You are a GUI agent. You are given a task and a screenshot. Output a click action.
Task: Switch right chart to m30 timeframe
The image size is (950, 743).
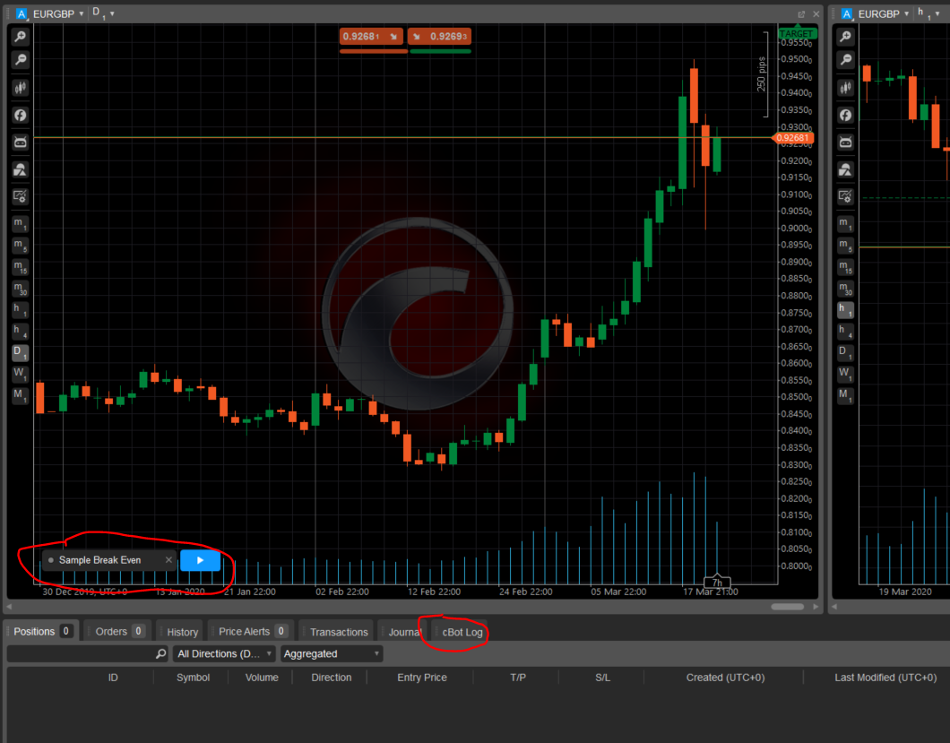point(845,289)
